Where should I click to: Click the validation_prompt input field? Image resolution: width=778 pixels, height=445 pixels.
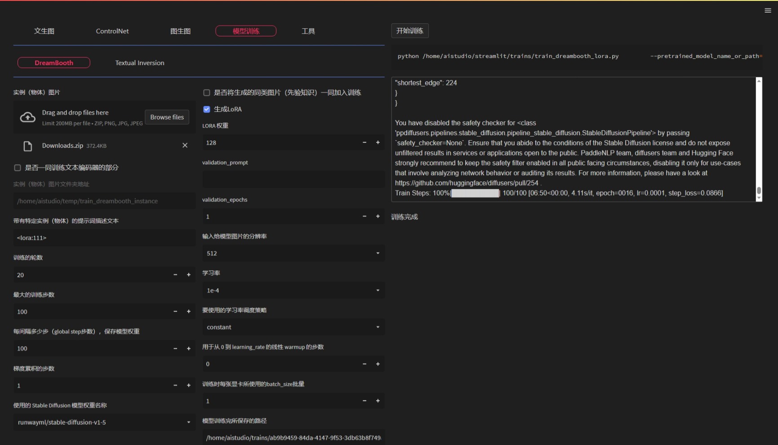293,179
